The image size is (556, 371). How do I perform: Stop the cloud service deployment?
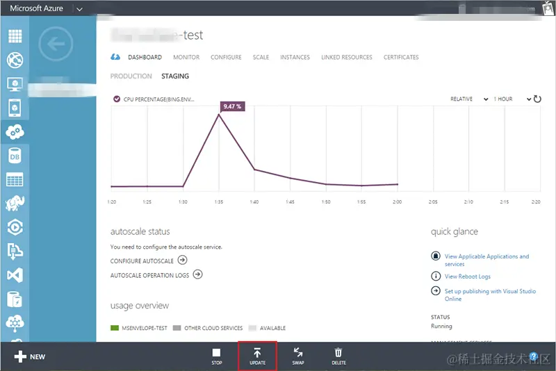[x=217, y=356]
